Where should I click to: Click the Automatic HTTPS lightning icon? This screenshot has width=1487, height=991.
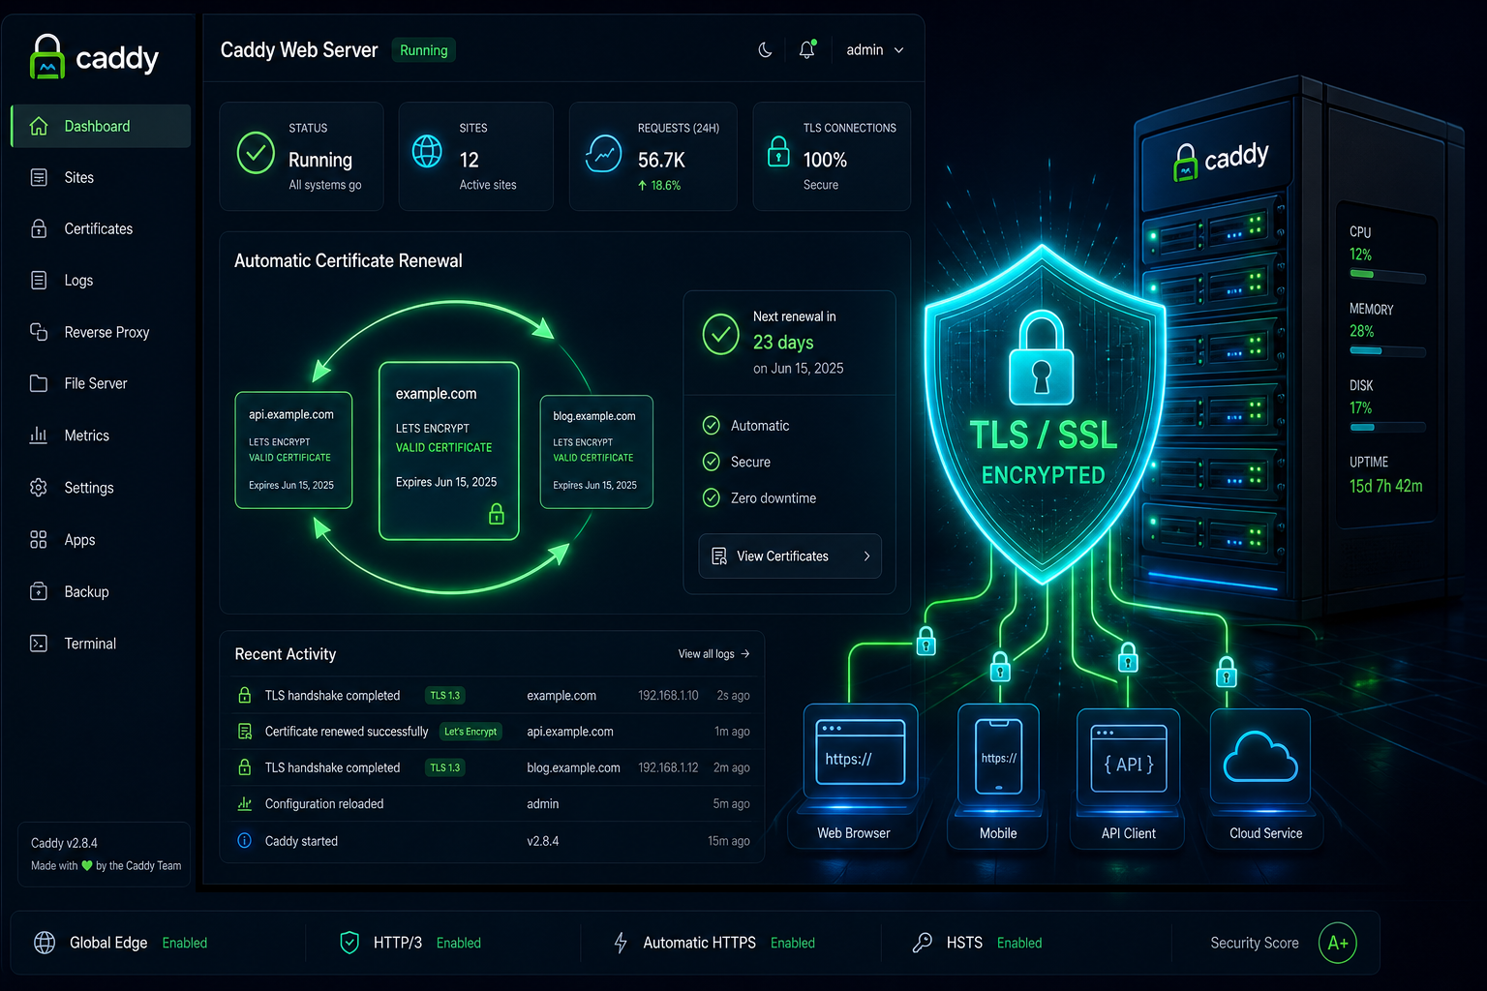pyautogui.click(x=621, y=943)
